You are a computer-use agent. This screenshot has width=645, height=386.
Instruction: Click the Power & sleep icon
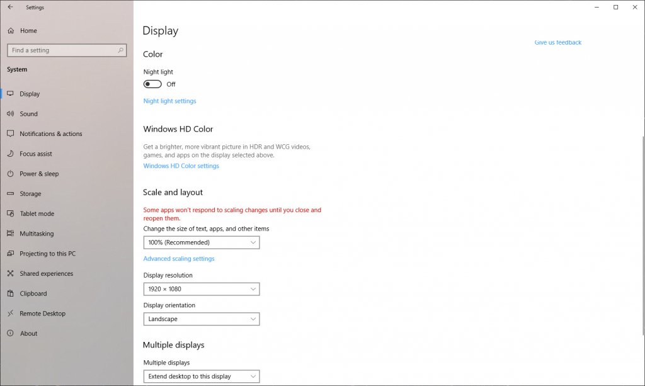tap(10, 173)
